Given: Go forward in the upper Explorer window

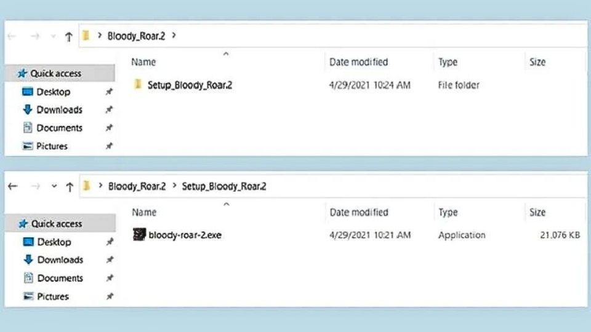Looking at the screenshot, I should click(35, 36).
